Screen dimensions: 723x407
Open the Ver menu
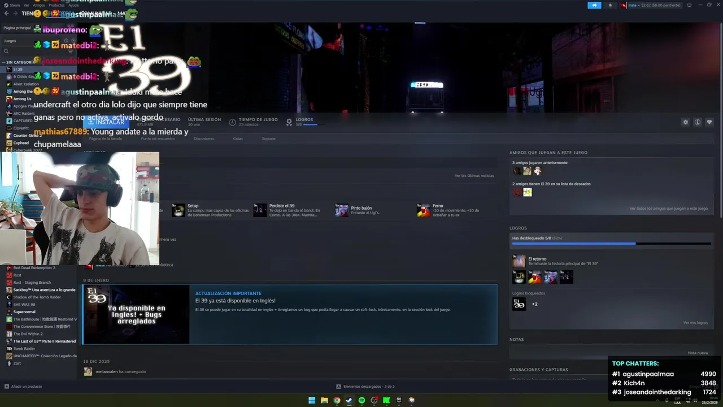click(27, 5)
